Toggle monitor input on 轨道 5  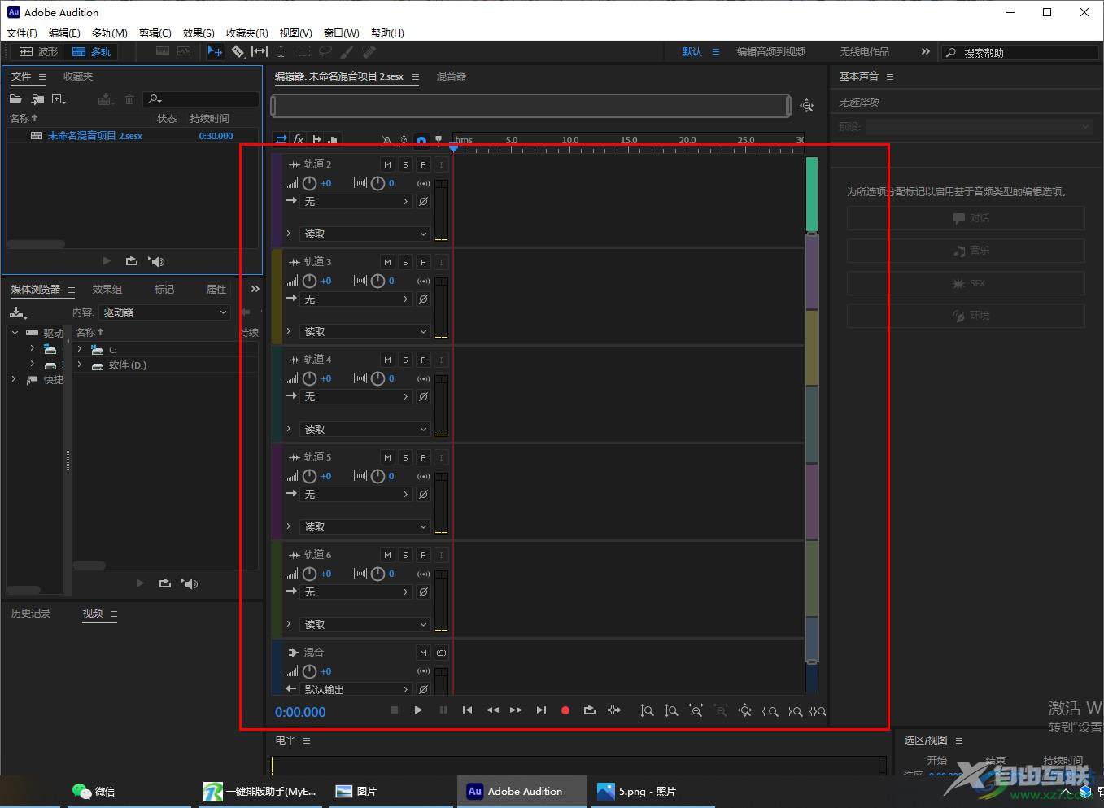[x=441, y=457]
